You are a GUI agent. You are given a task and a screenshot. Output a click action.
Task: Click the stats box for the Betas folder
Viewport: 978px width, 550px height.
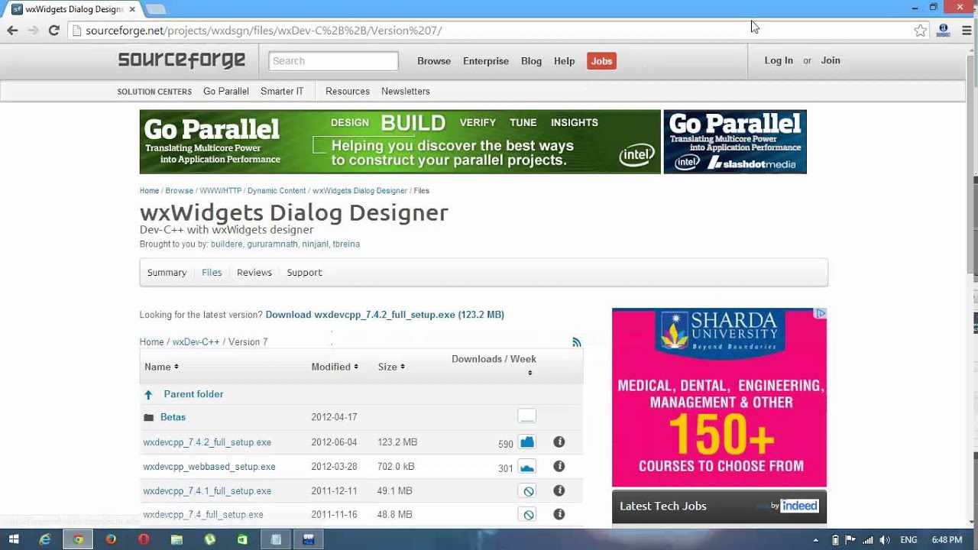click(x=526, y=416)
